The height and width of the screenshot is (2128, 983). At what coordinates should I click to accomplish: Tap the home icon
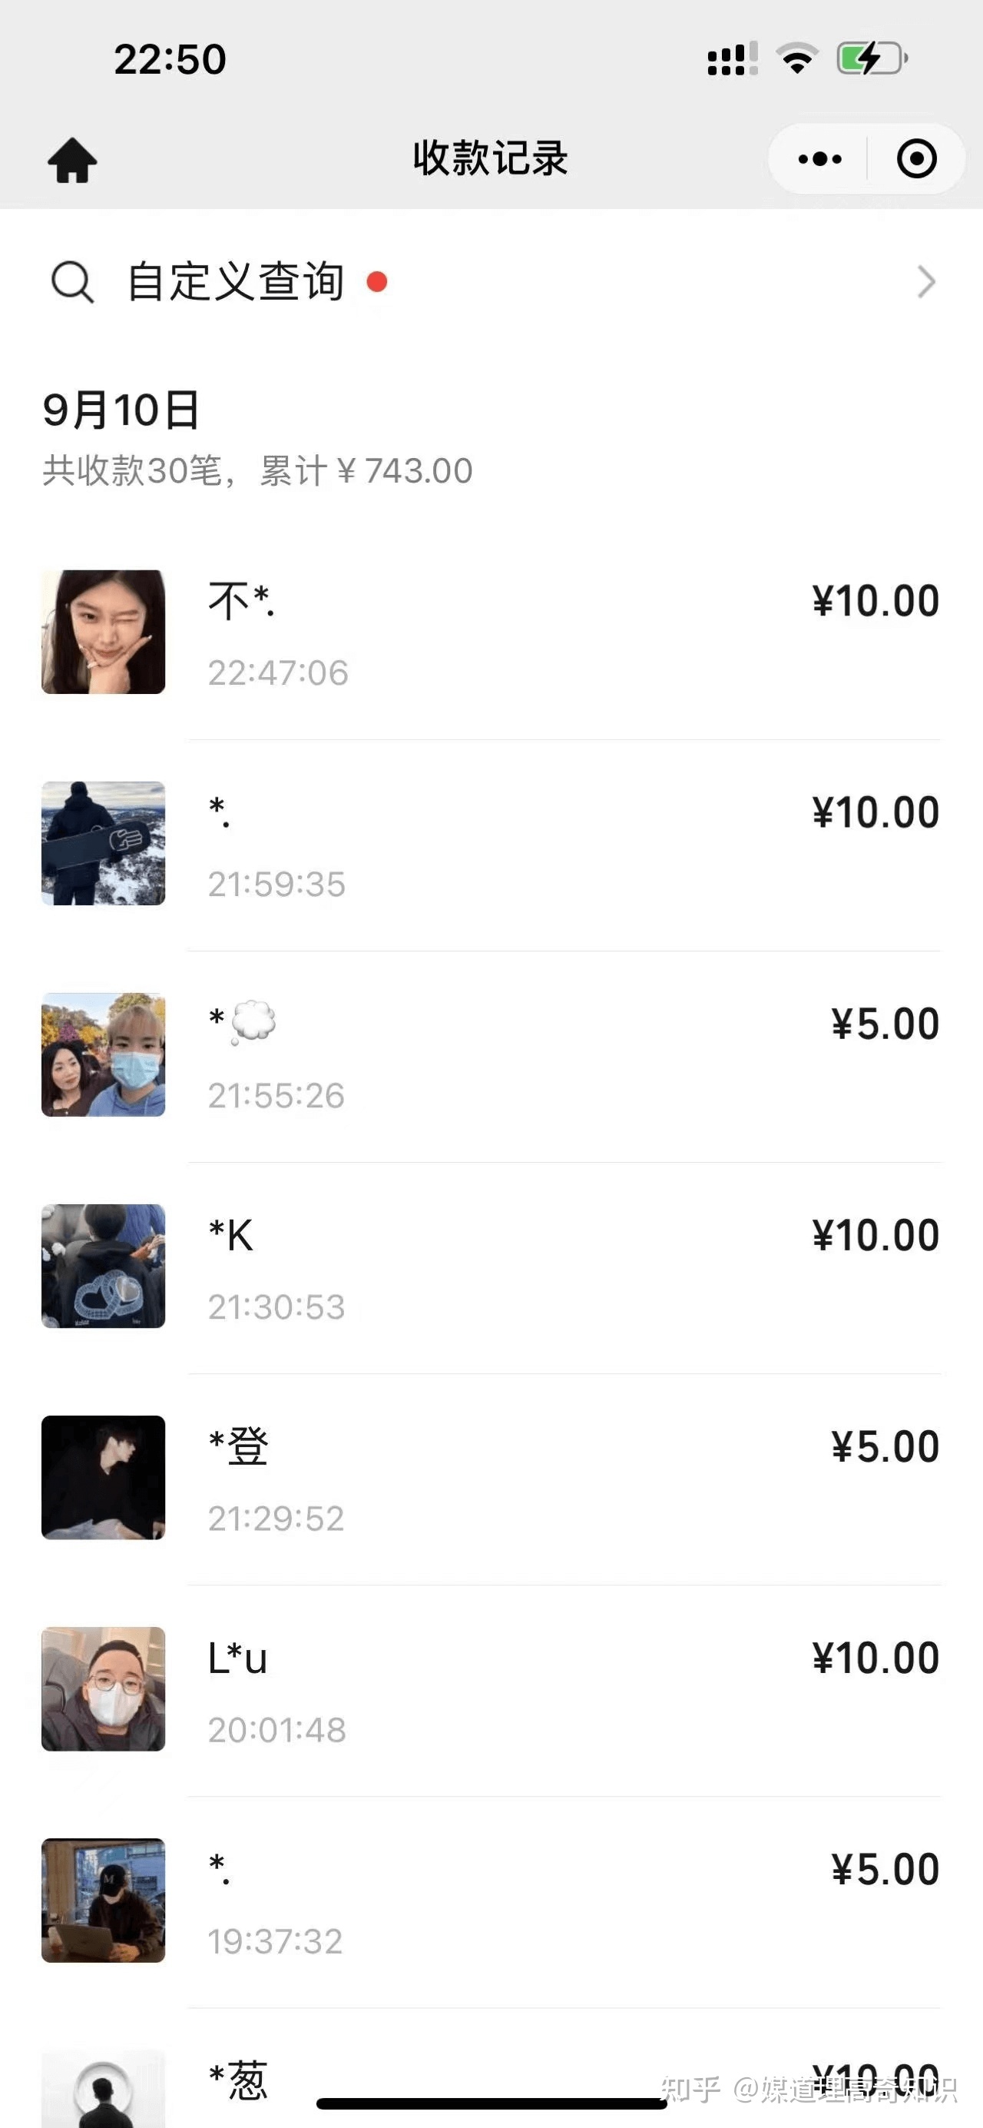click(73, 159)
